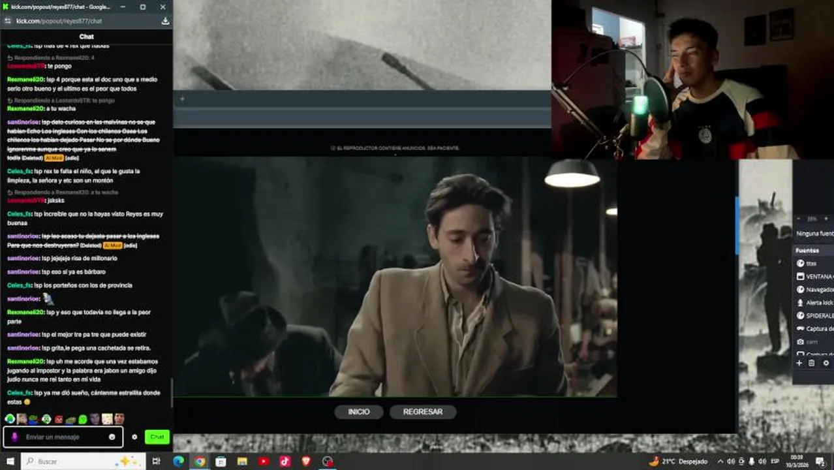The image size is (834, 470).
Task: Click the purple icon in message field
Action: click(14, 437)
